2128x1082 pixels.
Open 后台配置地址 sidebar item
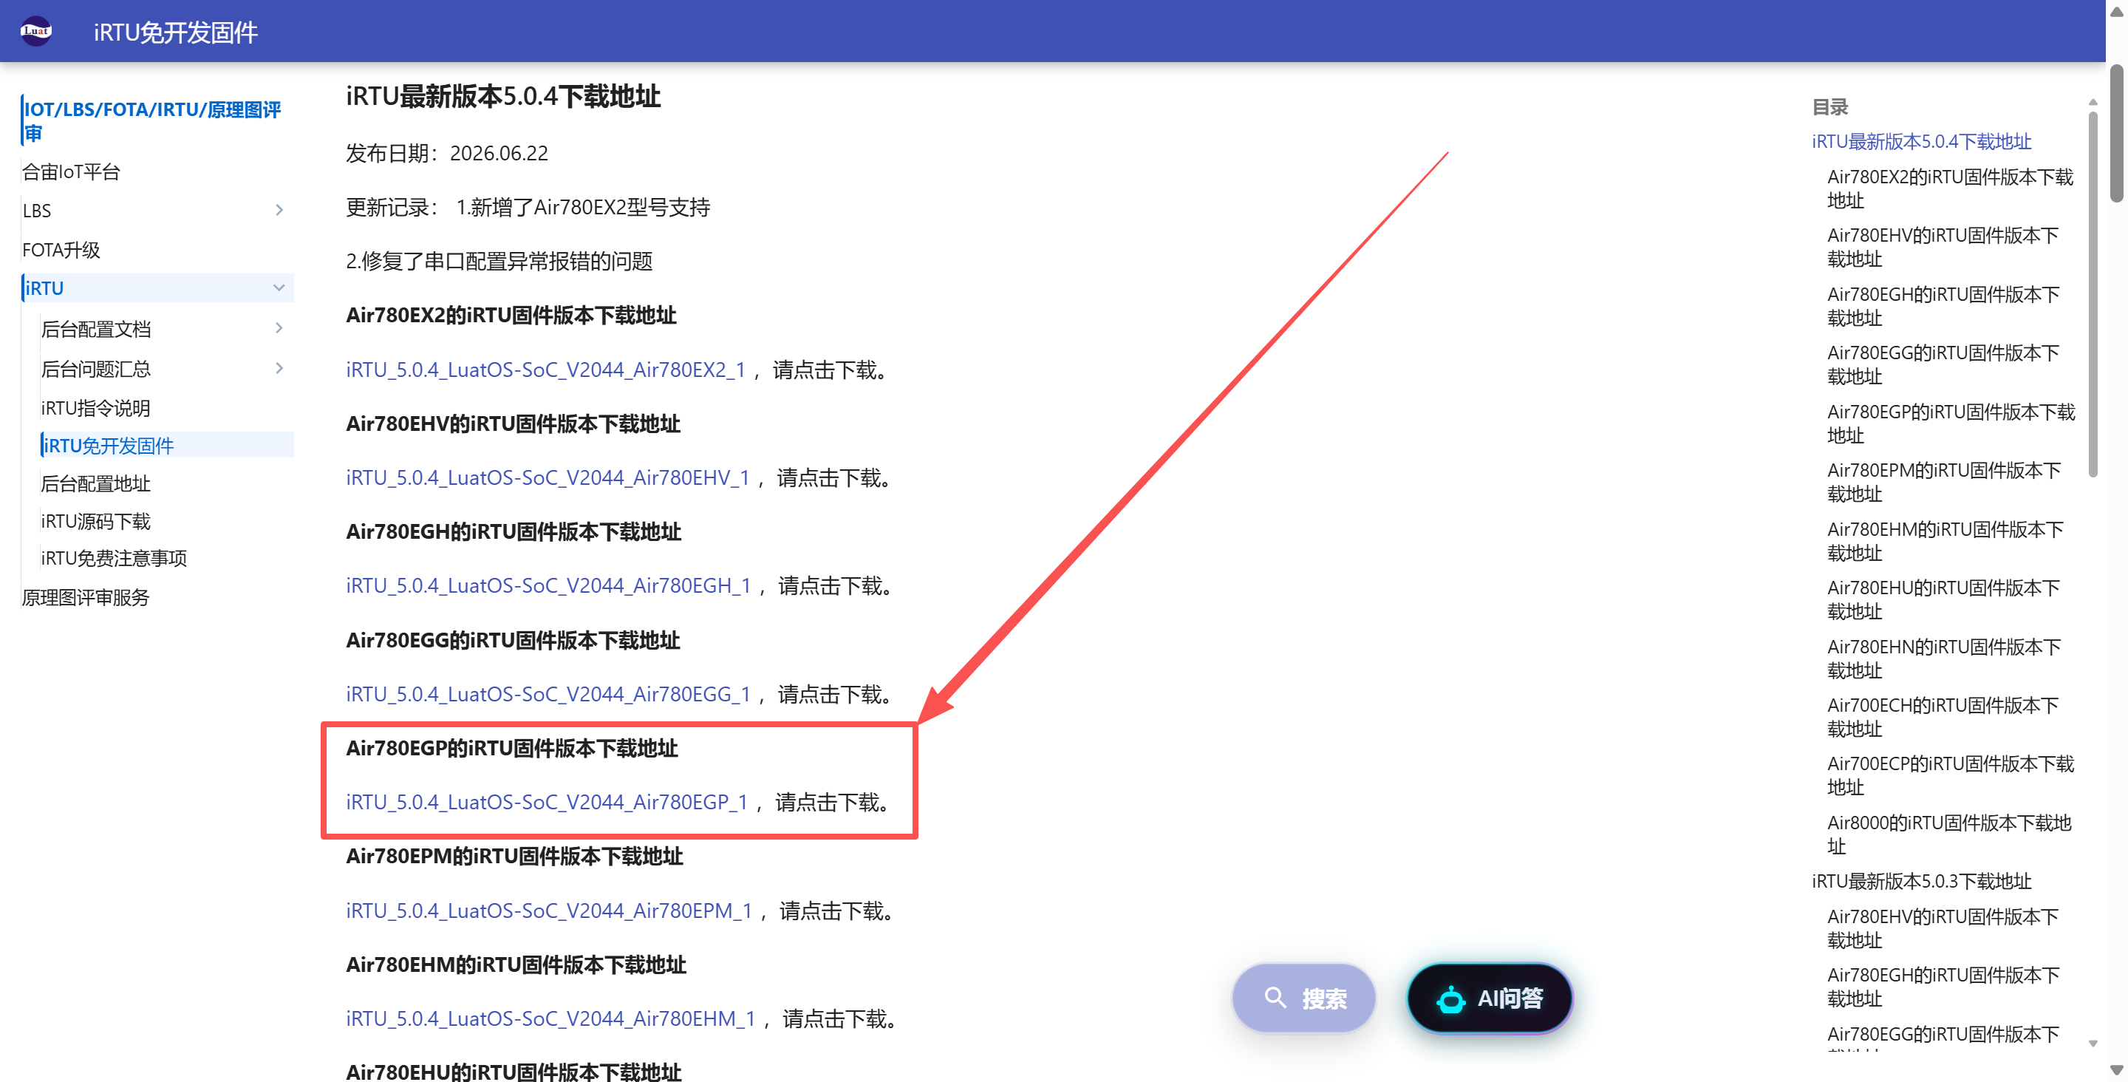click(96, 483)
